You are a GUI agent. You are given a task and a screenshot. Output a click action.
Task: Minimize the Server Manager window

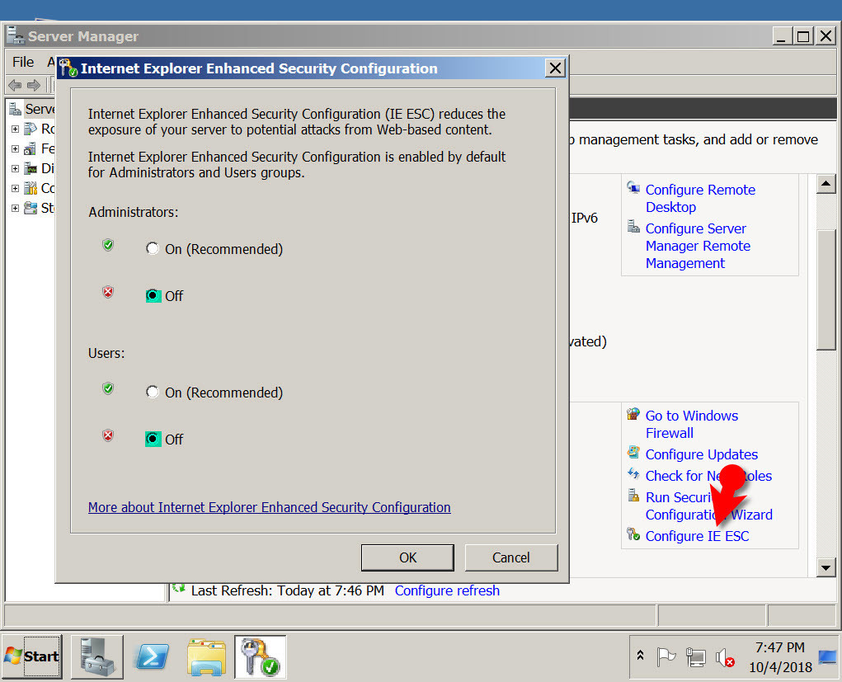point(781,36)
